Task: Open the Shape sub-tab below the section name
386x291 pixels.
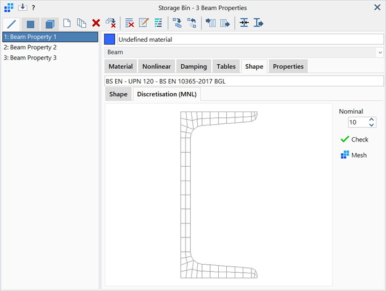Action: 118,94
